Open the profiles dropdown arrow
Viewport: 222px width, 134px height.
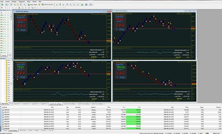pos(9,5)
